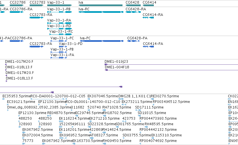
Task: Select the CG6414-RA transcript glyph
Action: coord(148,18)
